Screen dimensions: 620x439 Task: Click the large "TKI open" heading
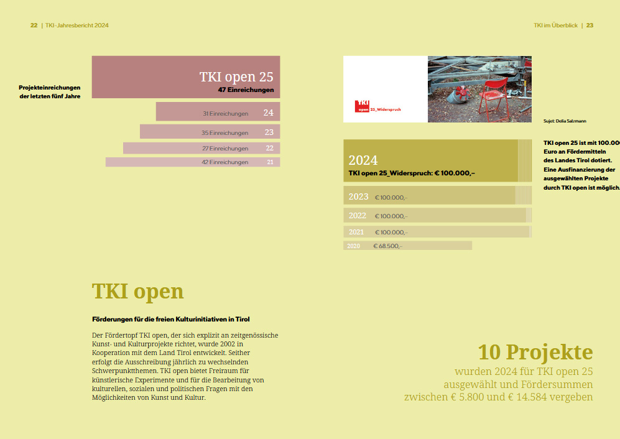137,292
